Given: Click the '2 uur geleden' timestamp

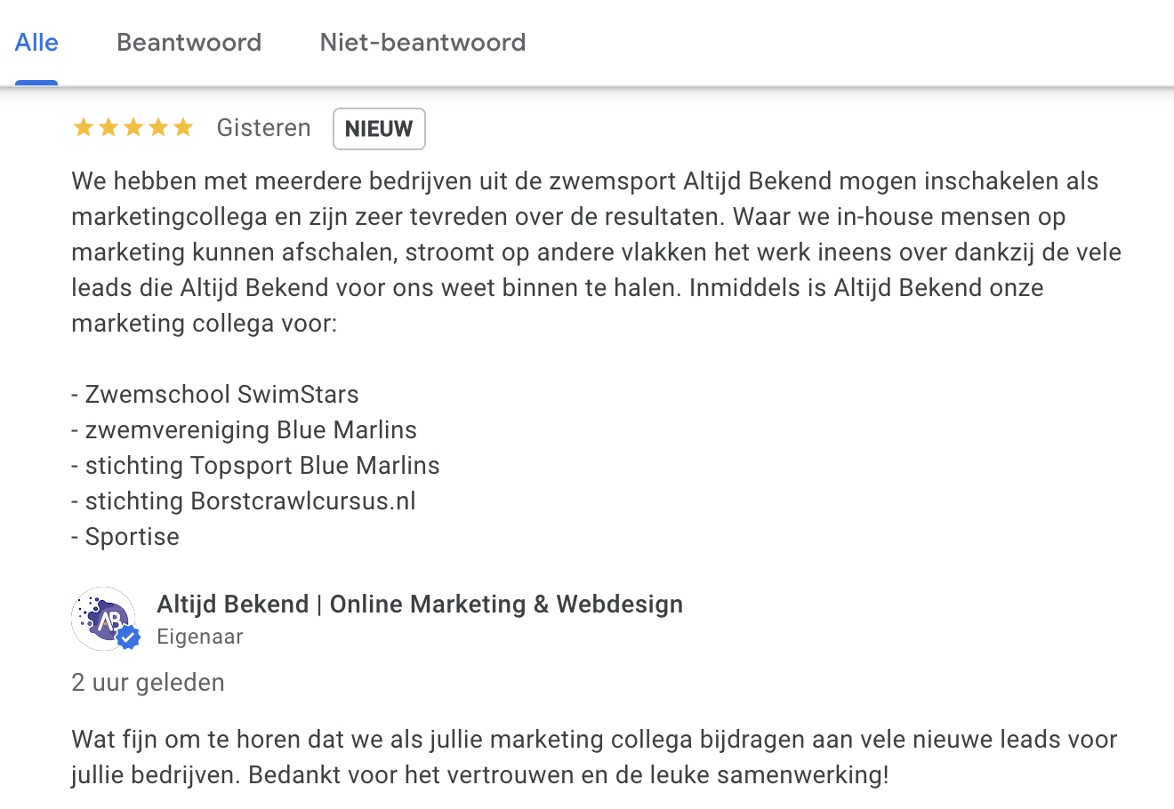Looking at the screenshot, I should tap(148, 683).
